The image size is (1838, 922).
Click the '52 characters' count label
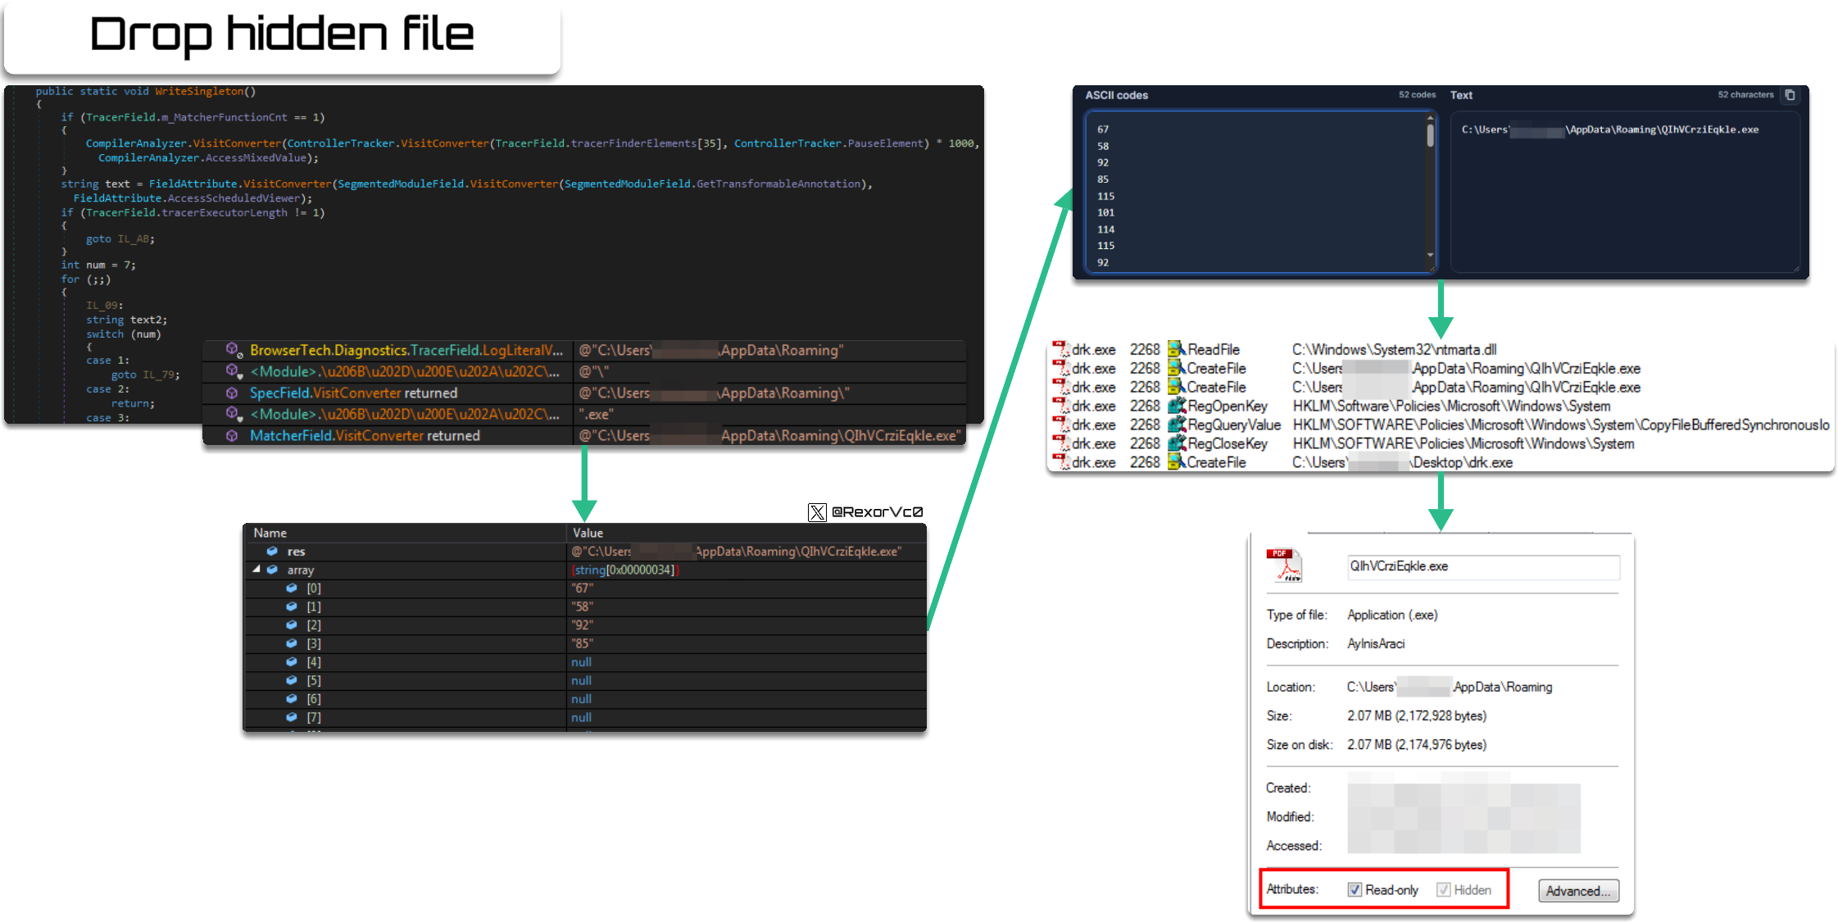coord(1745,95)
